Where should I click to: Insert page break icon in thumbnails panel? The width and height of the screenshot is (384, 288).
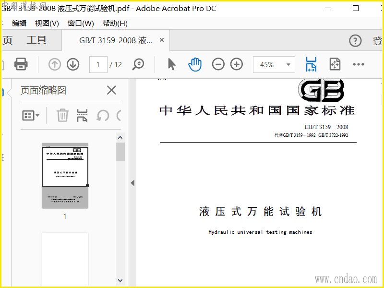point(82,115)
